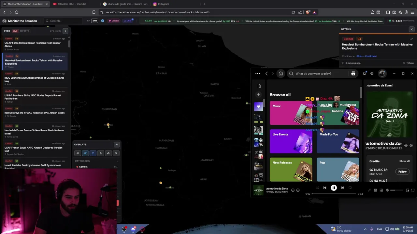
Task: Reload the browser page
Action: point(17,12)
